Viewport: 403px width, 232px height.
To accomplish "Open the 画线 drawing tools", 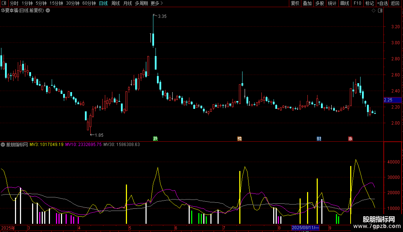I will (x=345, y=3).
